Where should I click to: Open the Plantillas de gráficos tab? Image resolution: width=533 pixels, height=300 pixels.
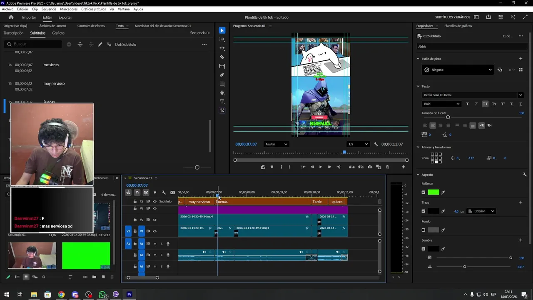coord(458,26)
